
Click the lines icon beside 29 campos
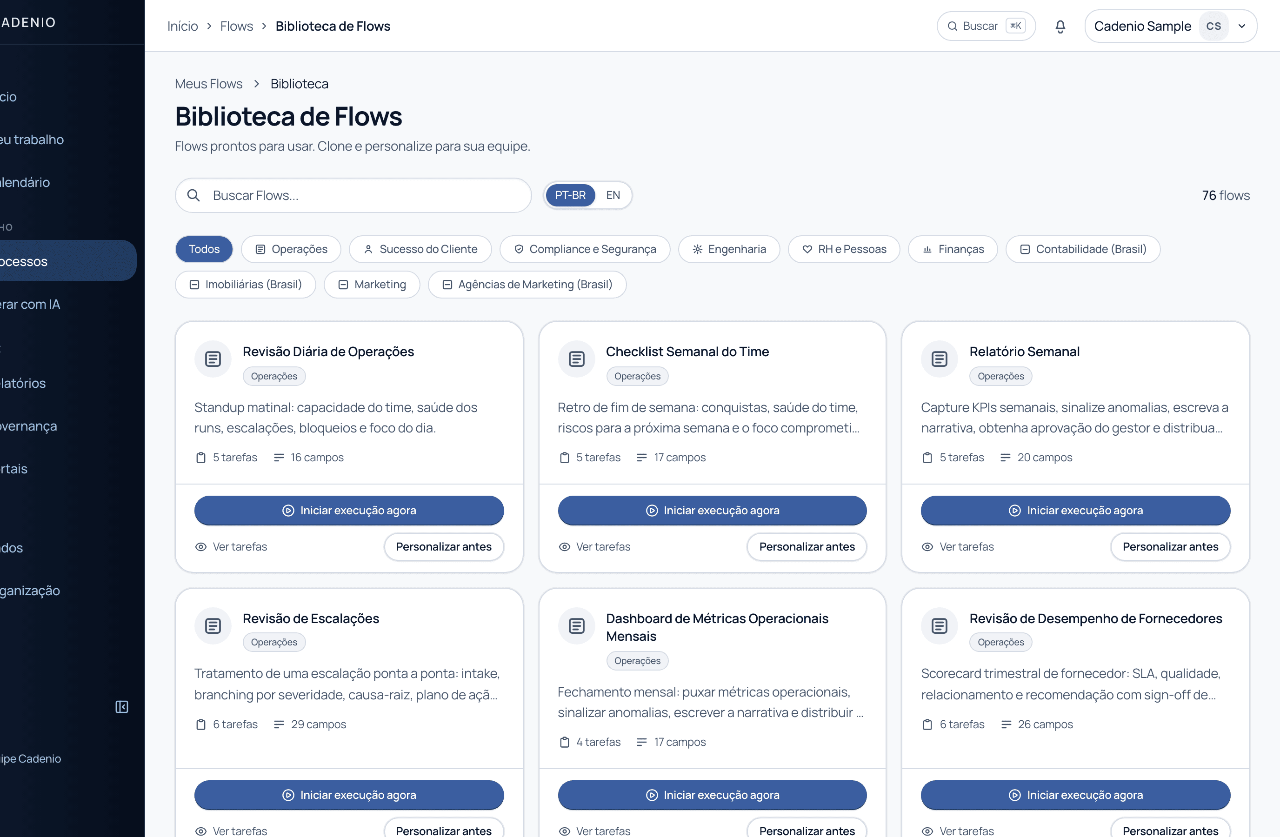click(x=279, y=724)
